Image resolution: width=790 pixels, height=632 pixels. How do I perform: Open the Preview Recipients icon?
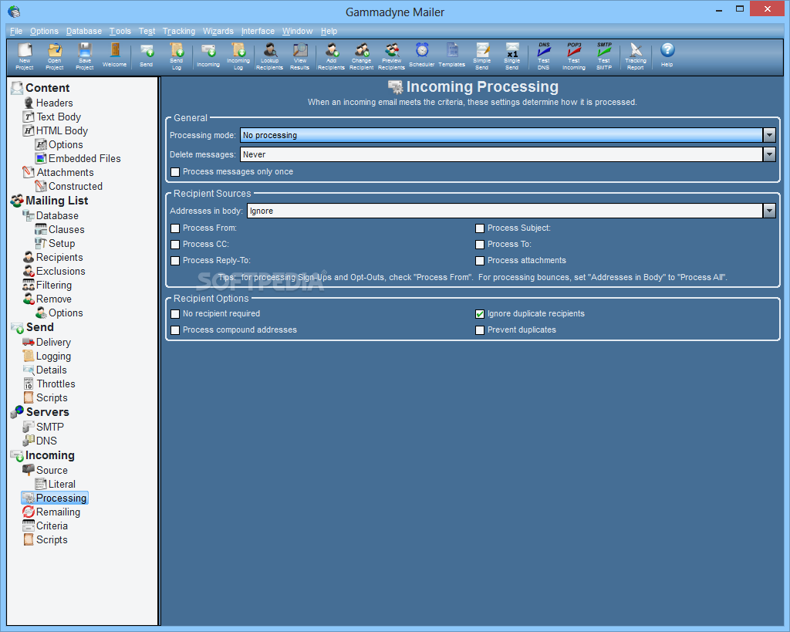pos(391,56)
